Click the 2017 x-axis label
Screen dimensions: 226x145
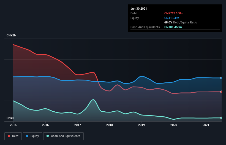pyautogui.click(x=78, y=125)
